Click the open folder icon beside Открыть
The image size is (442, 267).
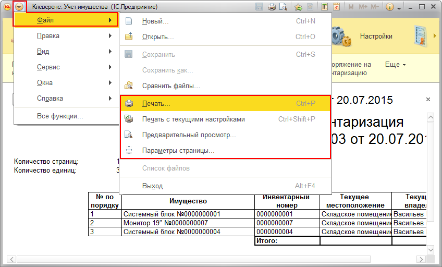coord(129,37)
